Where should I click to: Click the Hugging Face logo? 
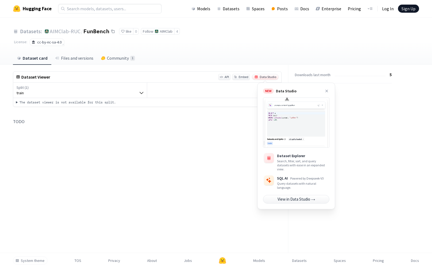point(32,9)
